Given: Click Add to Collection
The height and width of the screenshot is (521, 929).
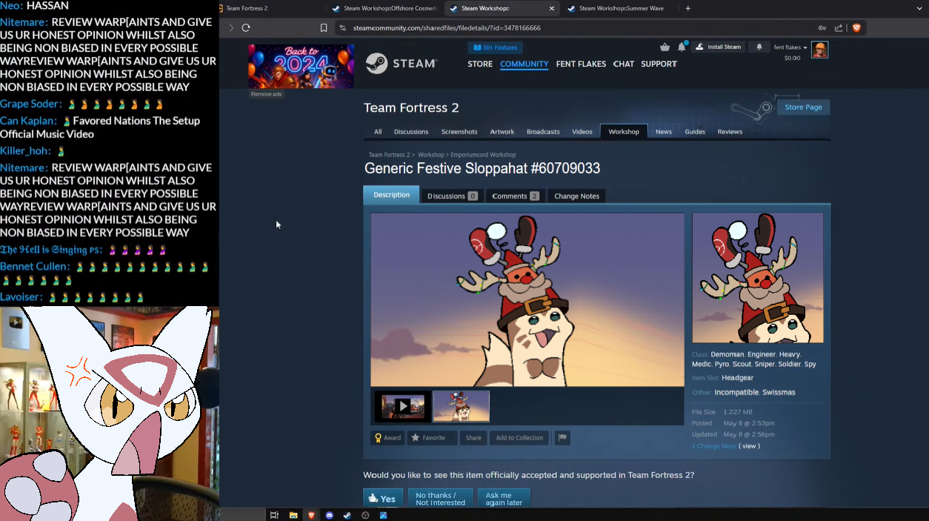Looking at the screenshot, I should (519, 437).
